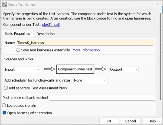The height and width of the screenshot is (125, 163).
Task: Open the More information link
Action: coord(86,50)
